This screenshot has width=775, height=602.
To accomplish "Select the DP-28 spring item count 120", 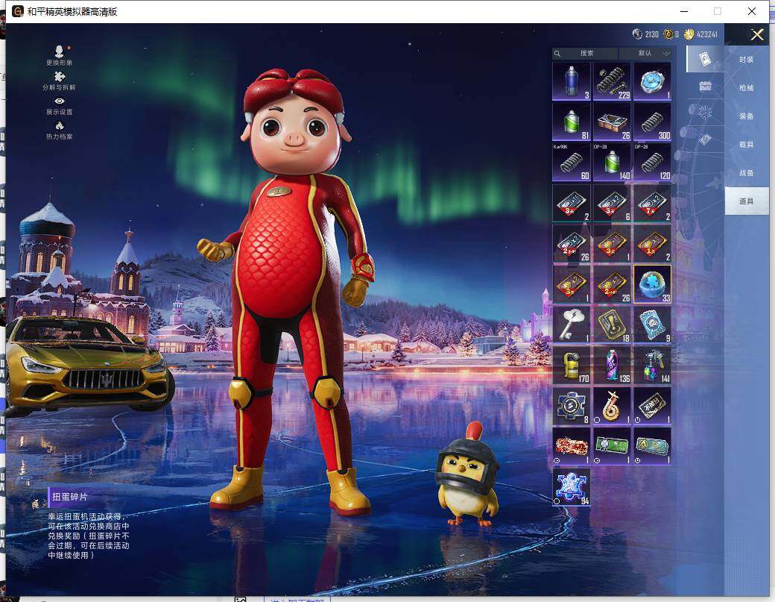I will pos(652,162).
